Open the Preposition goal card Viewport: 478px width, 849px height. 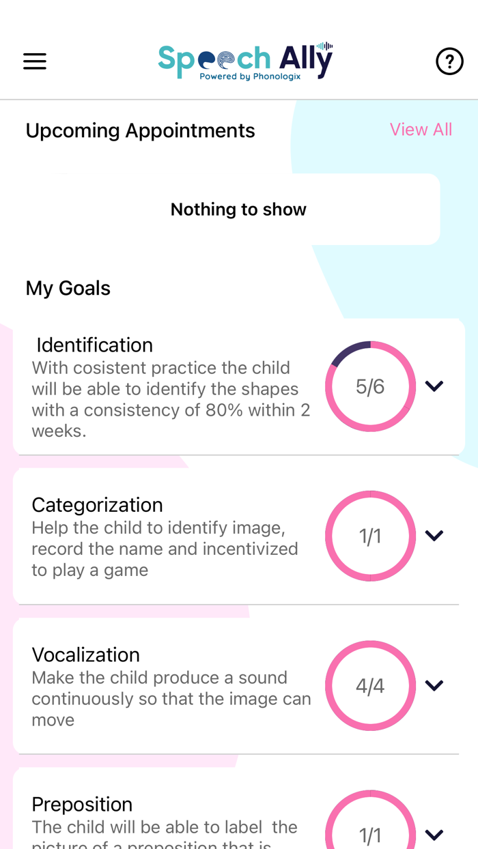(171, 812)
